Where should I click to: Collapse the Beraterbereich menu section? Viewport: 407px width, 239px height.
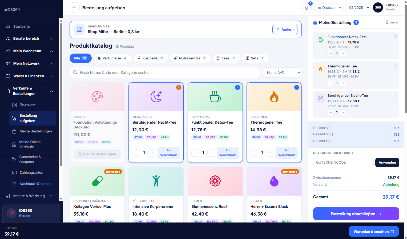pos(51,39)
